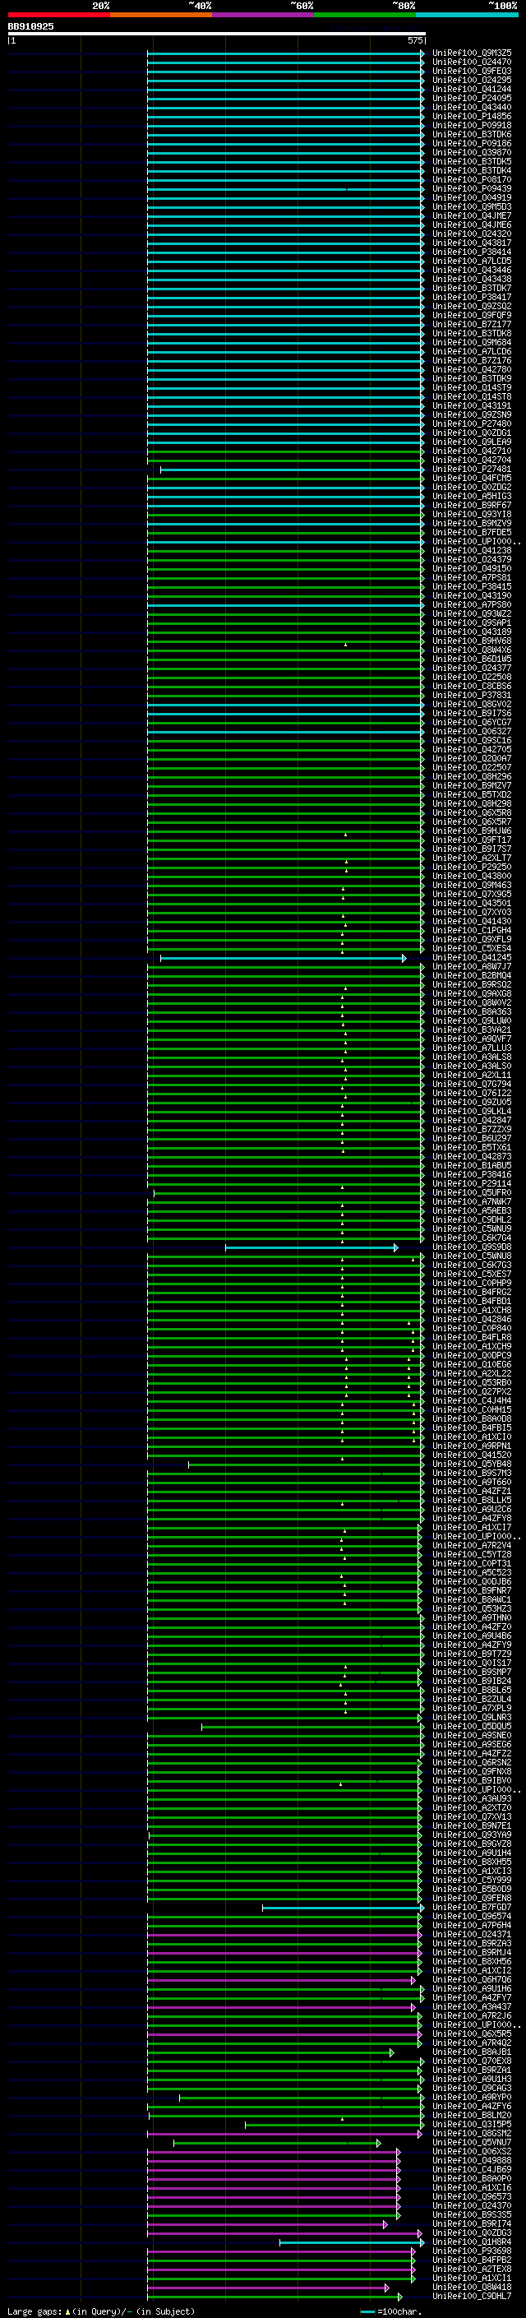Select the UniRef100_Q9ZU05 label
This screenshot has width=526, height=2318.
[472, 1103]
